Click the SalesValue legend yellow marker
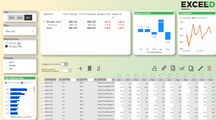This screenshot has width=216, height=120. point(181,18)
